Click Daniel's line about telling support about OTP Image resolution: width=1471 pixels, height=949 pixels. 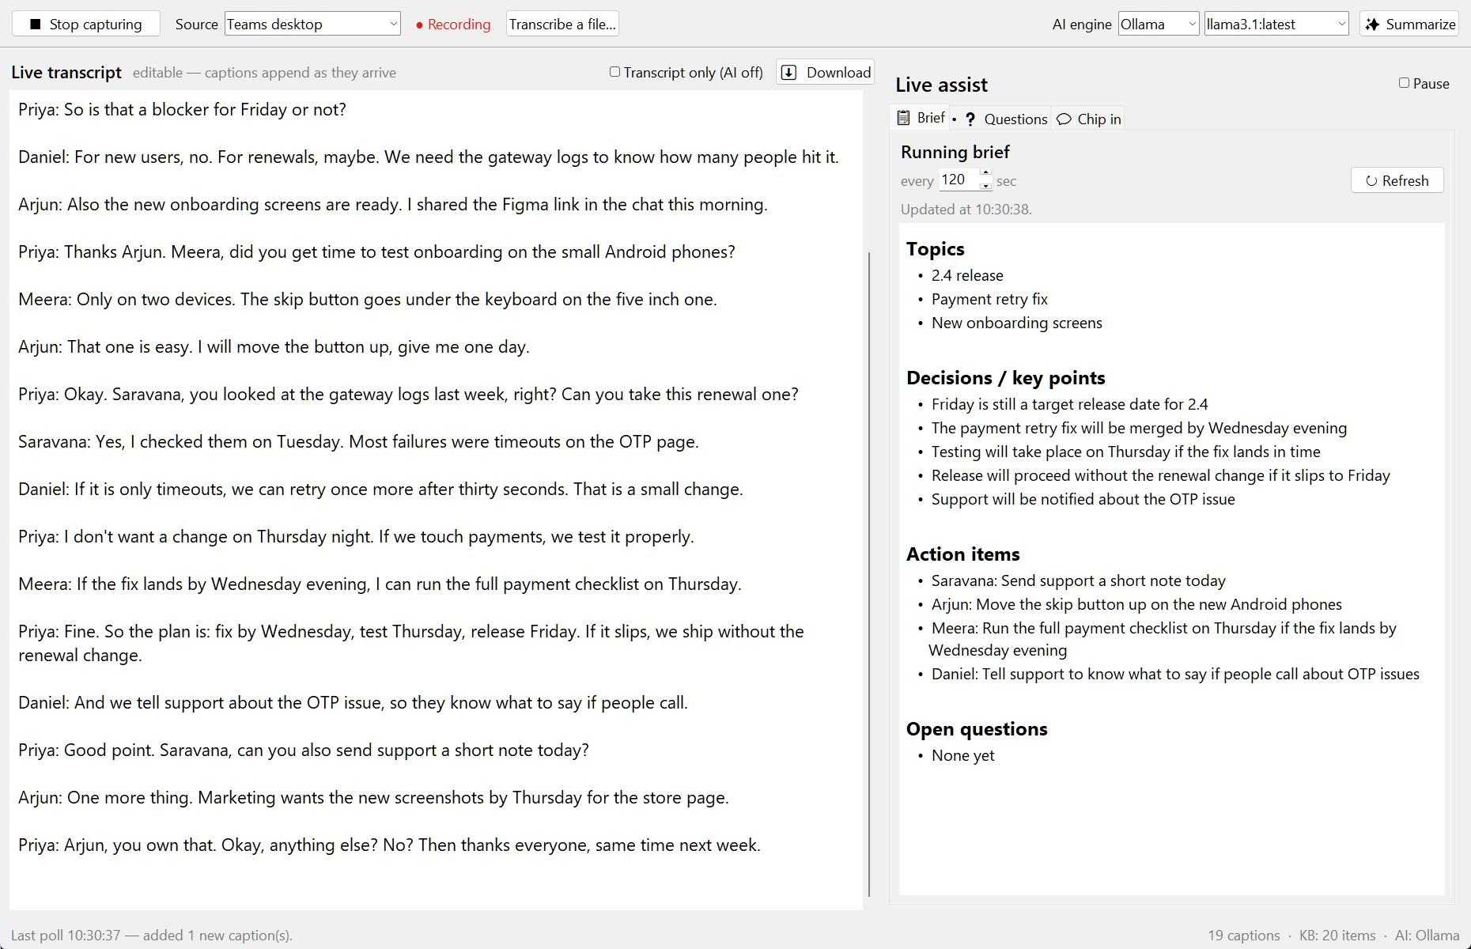click(x=353, y=702)
